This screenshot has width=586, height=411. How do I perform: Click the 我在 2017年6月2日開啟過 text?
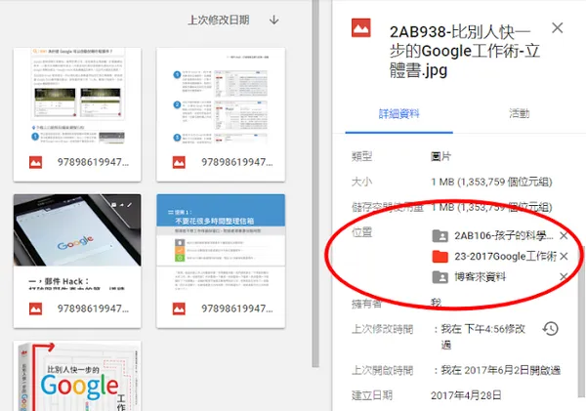click(x=501, y=370)
